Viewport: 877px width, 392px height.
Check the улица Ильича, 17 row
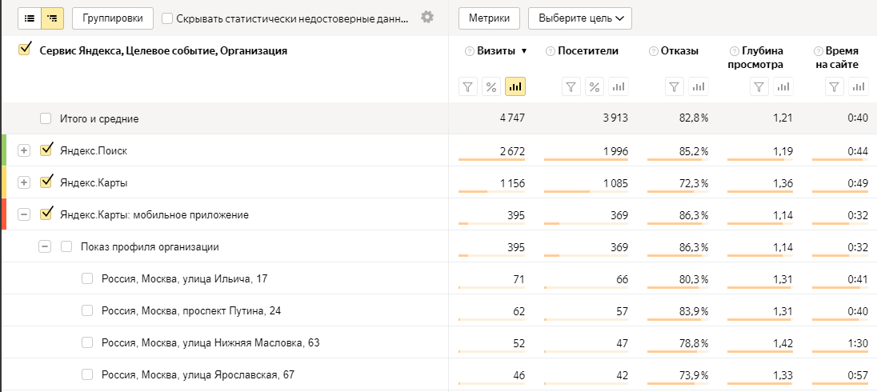[87, 278]
